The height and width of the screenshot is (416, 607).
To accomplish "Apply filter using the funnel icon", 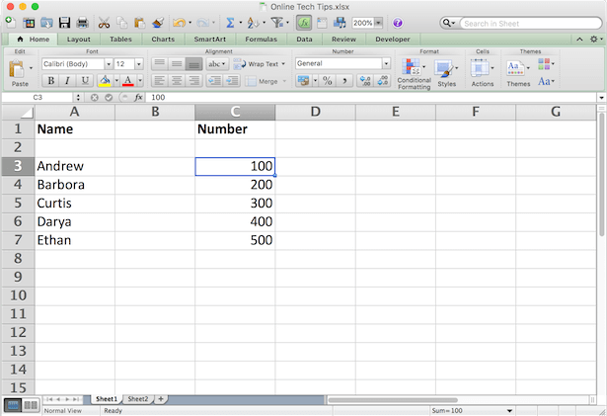I will tap(276, 23).
